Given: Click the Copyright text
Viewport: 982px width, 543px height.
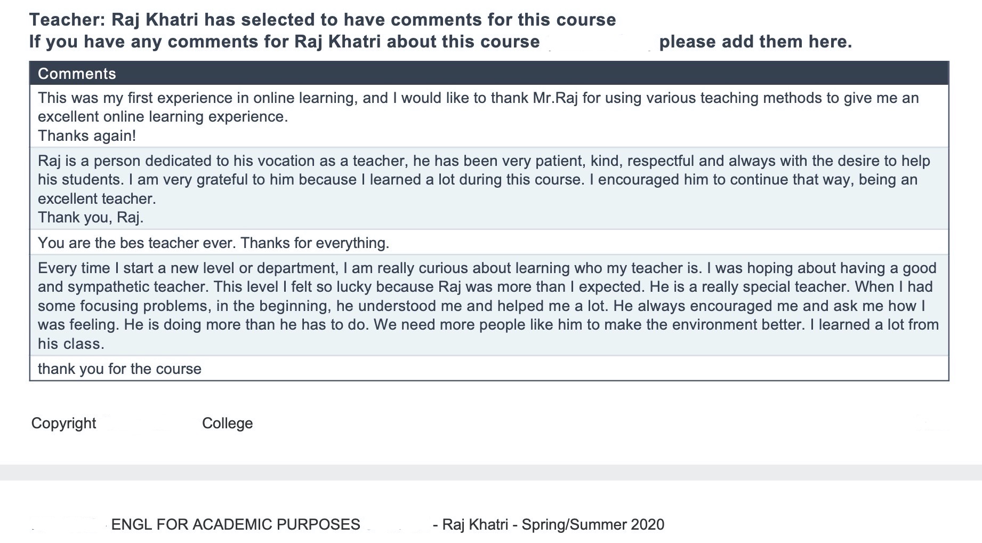Looking at the screenshot, I should click(x=63, y=424).
